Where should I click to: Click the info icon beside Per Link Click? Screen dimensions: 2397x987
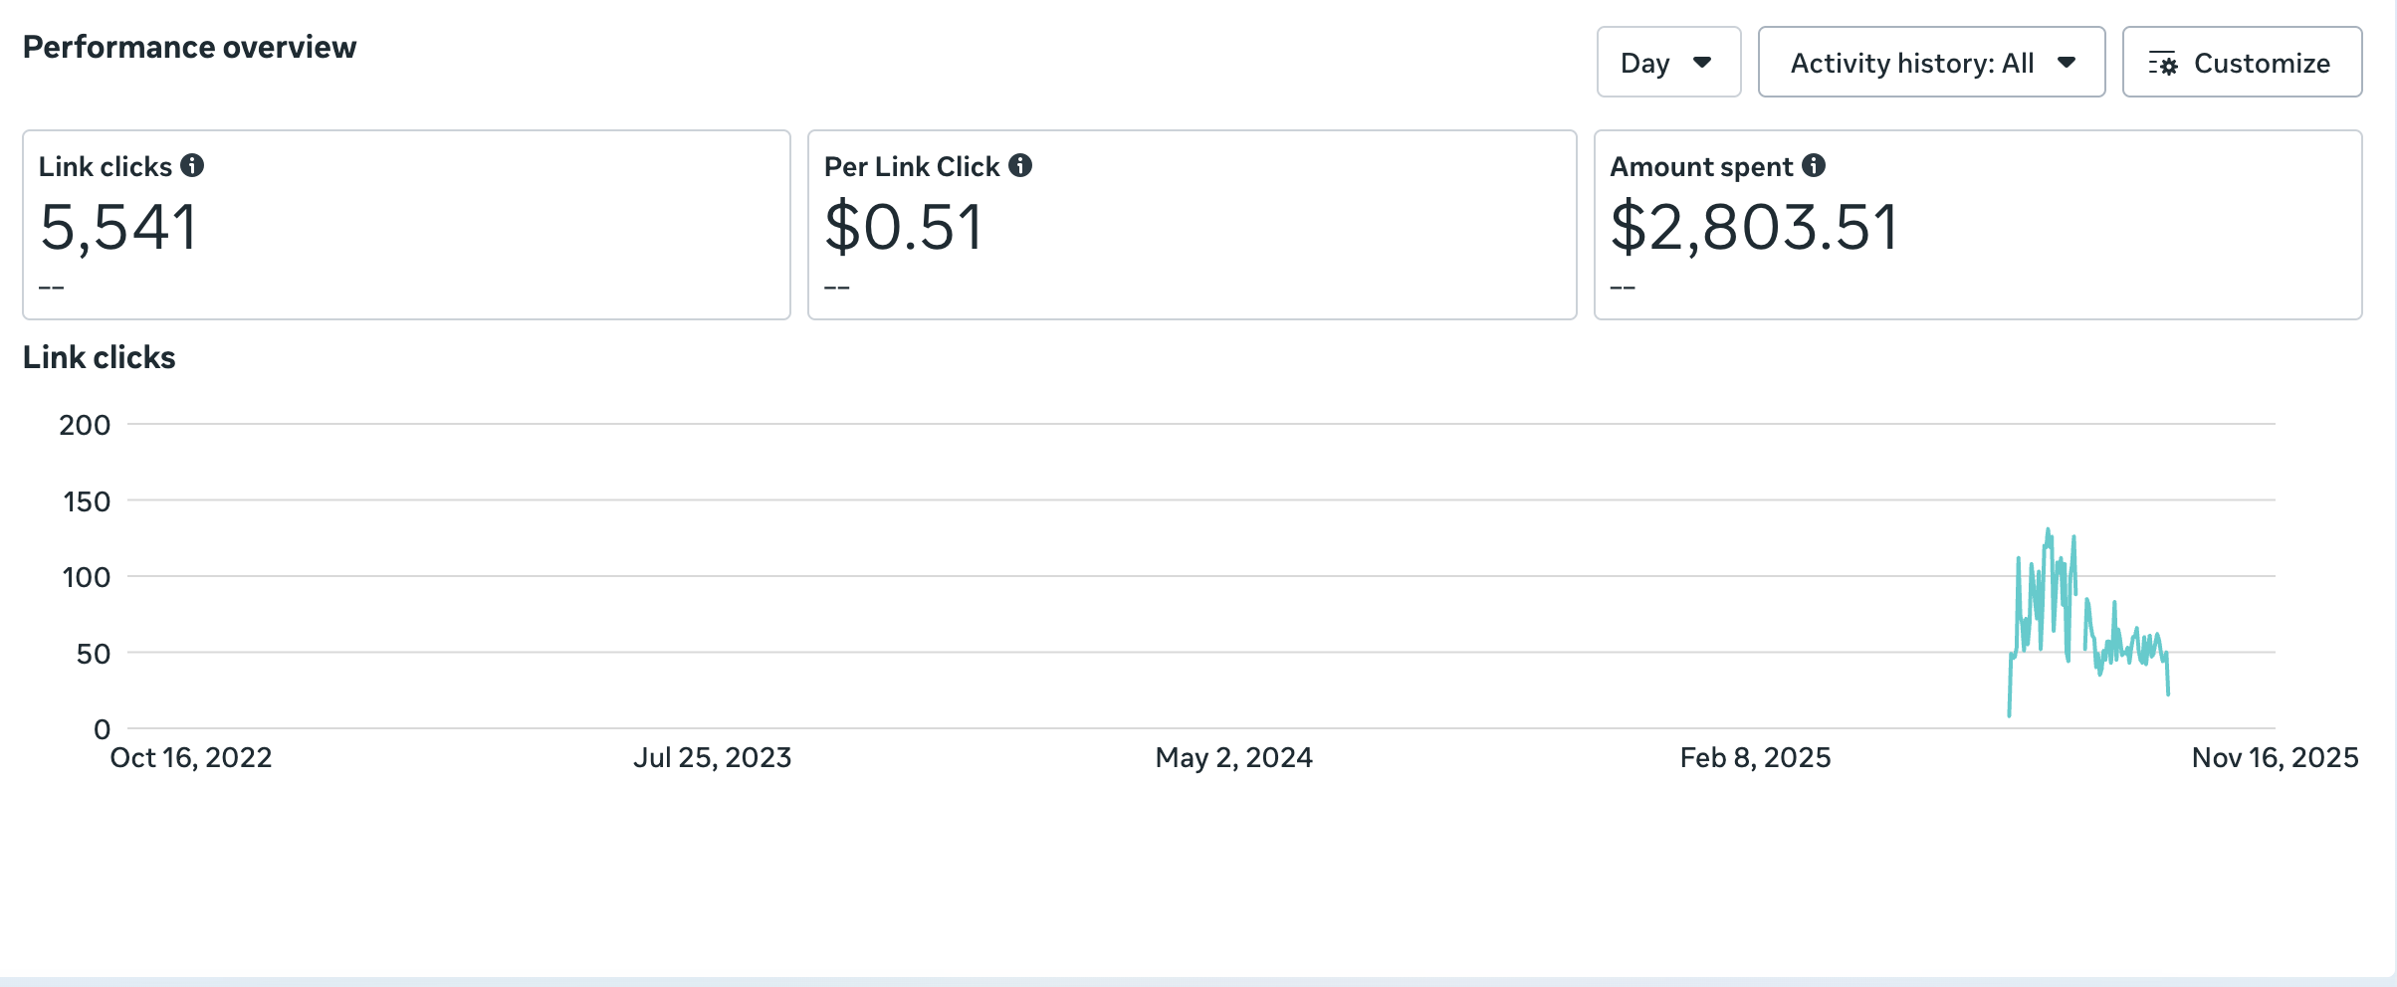[x=1020, y=165]
